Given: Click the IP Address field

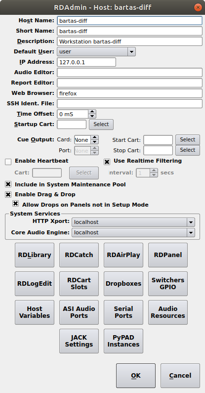Looking at the screenshot, I should click(x=86, y=62).
